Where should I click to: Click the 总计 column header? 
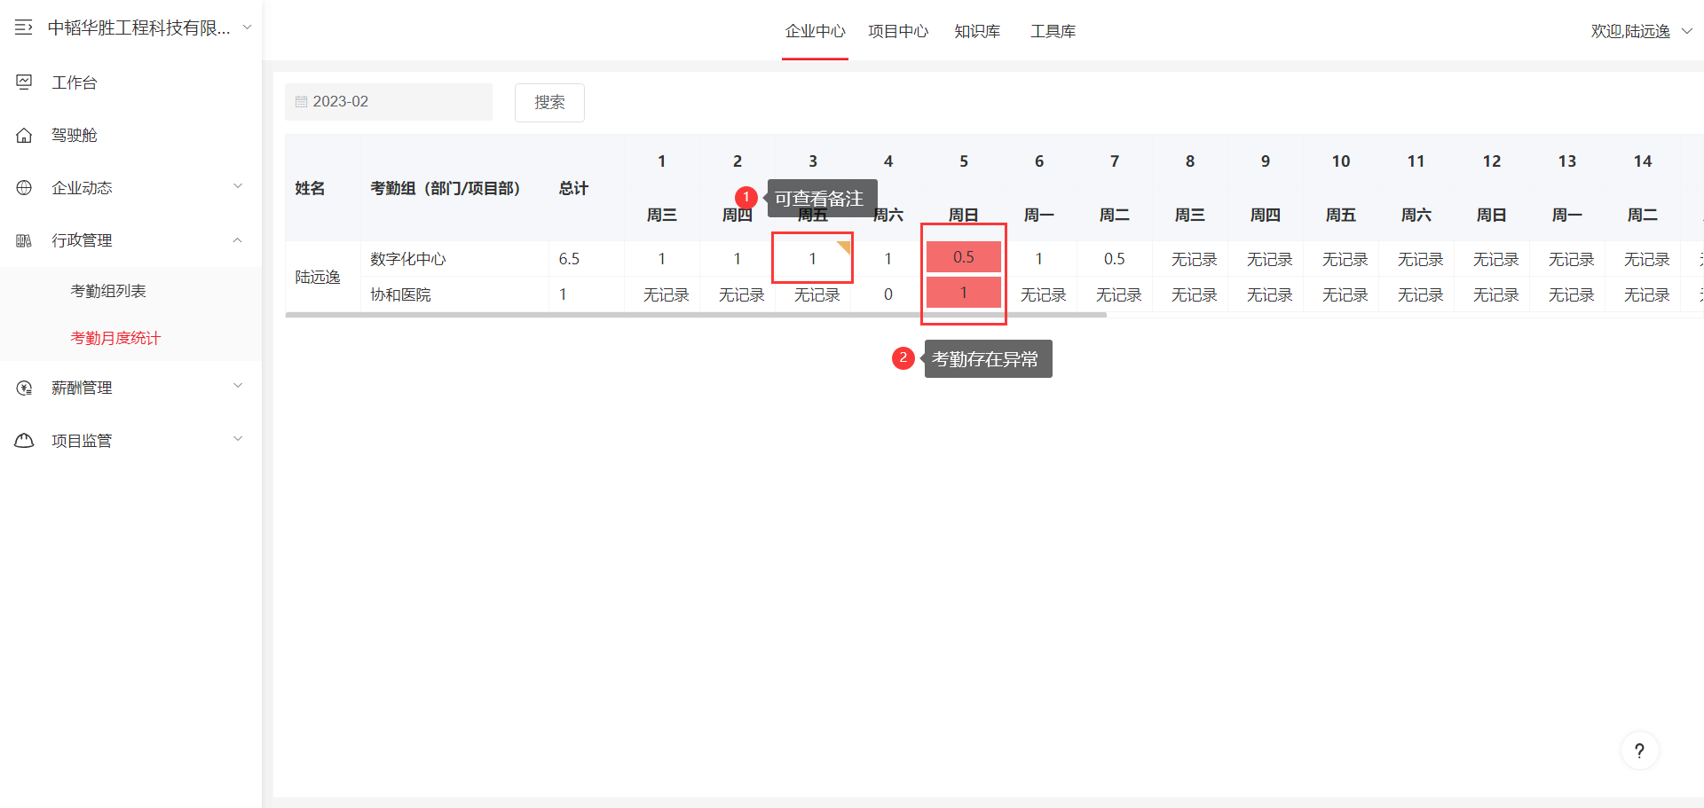573,188
